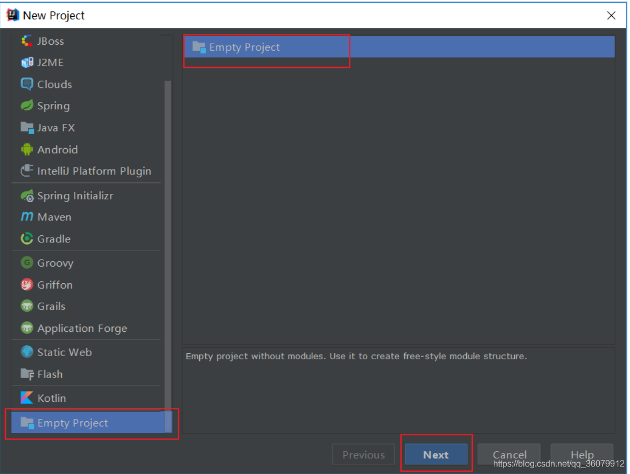Viewport: 630px width, 474px height.
Task: Click the IntelliJ IDEA logo in title bar
Action: pyautogui.click(x=13, y=15)
